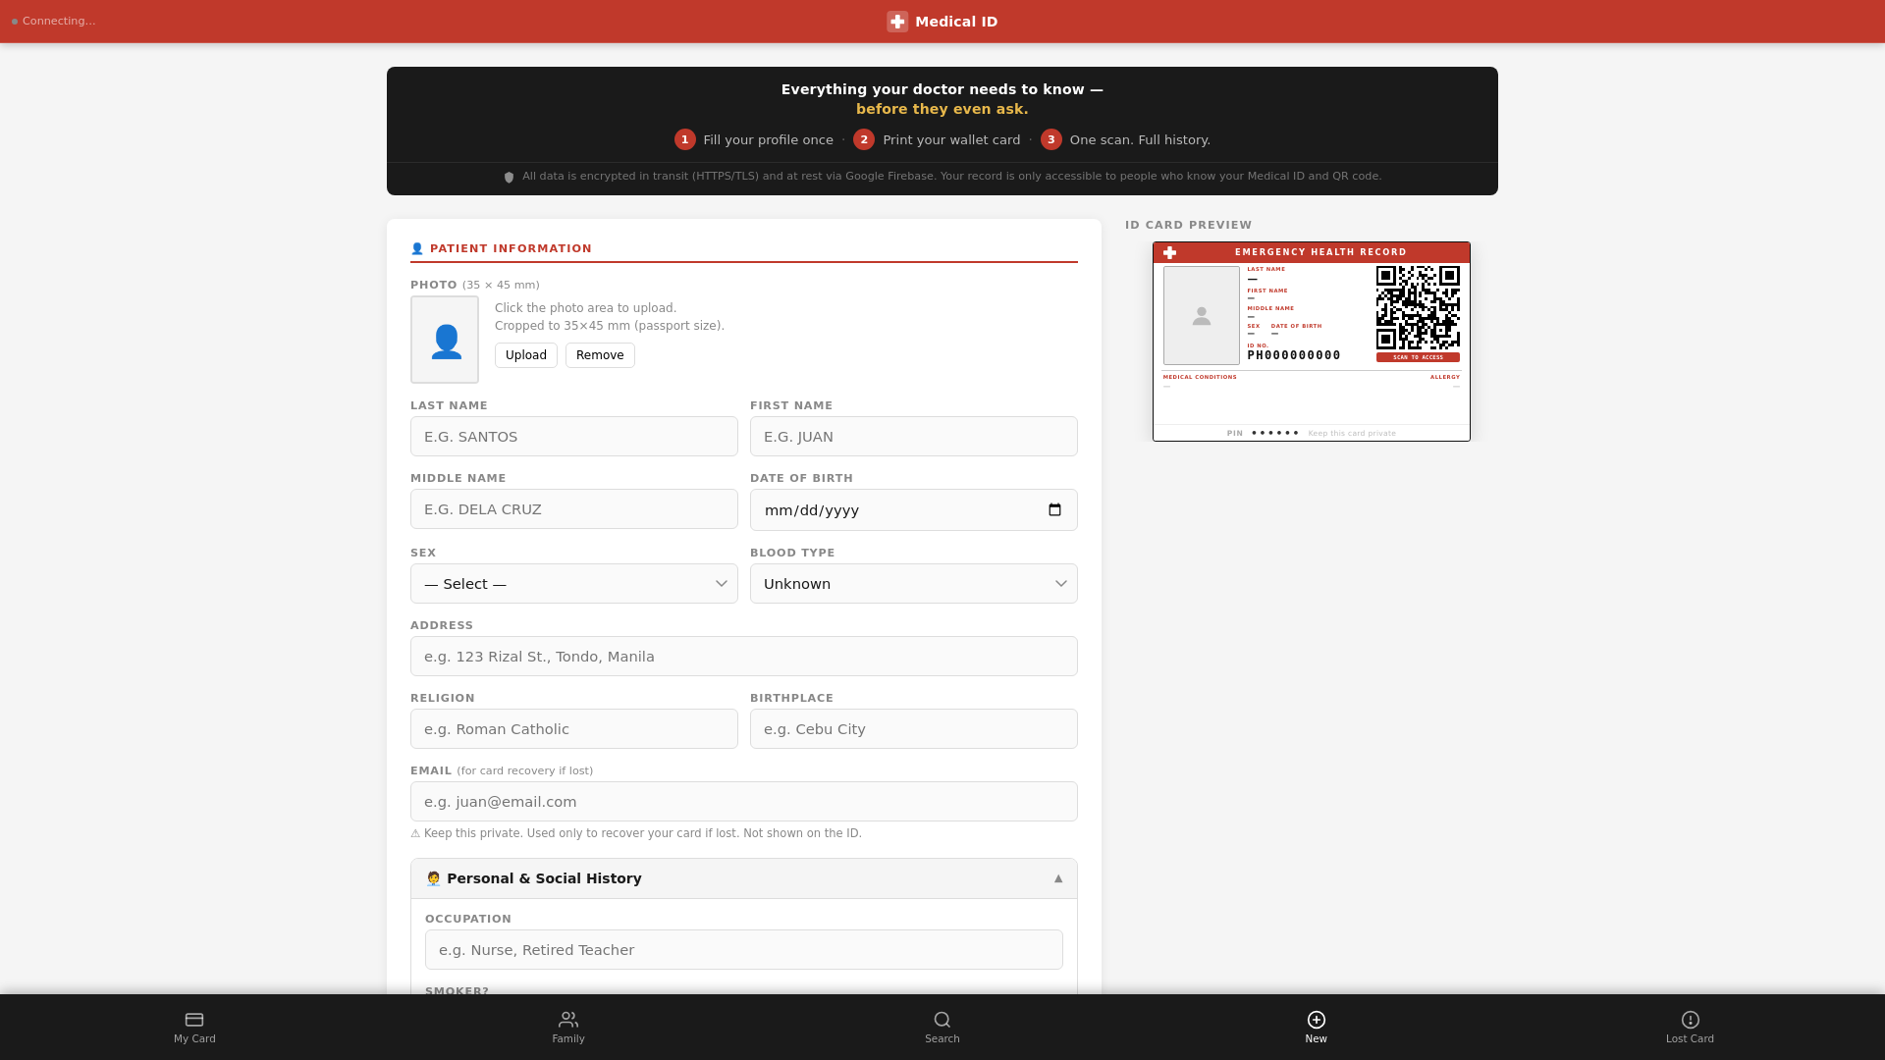
Task: Focus the Address input field
Action: 744,657
